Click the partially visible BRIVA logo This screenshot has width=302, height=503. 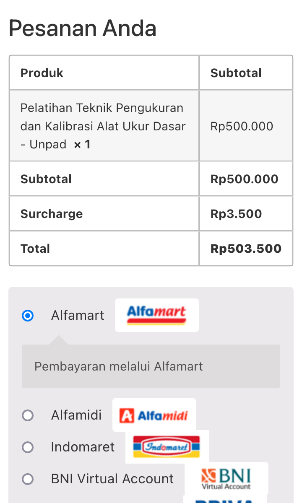pos(225,500)
